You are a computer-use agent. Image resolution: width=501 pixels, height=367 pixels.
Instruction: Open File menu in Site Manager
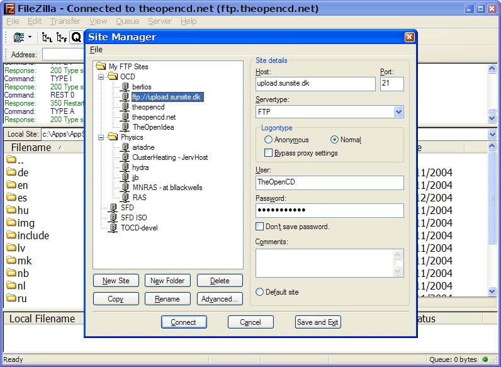point(96,50)
